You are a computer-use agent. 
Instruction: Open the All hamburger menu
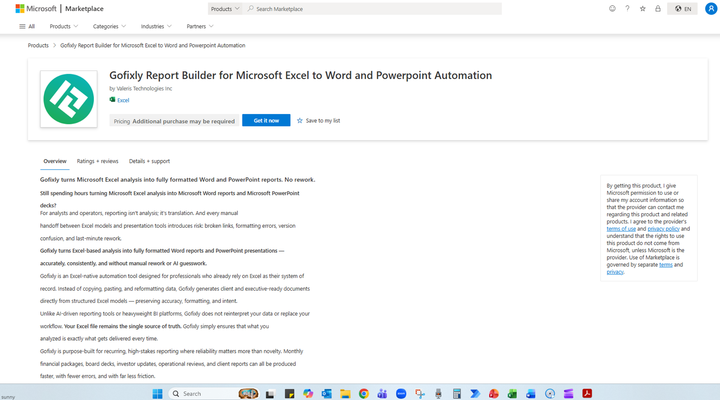point(27,26)
